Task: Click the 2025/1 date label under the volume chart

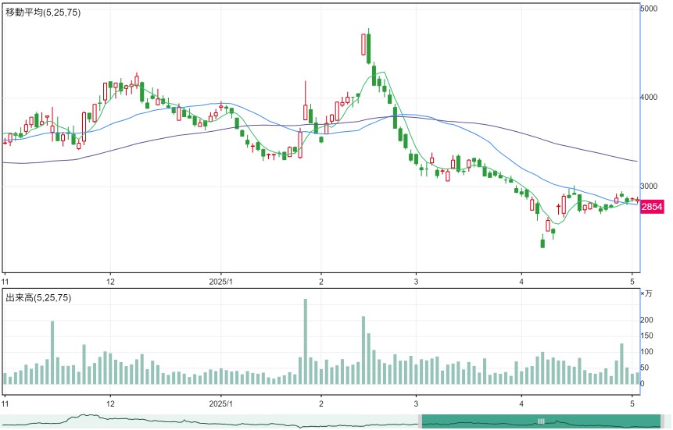Action: (220, 403)
